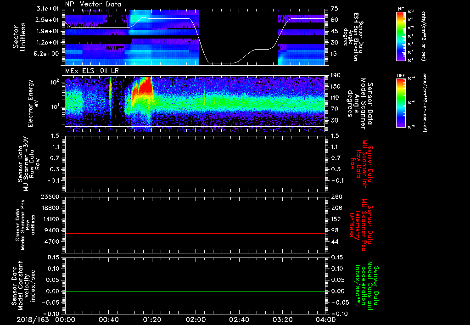Click the red high-flux burst in ELS spectrogram
This screenshot has width=470, height=325.
coord(145,87)
